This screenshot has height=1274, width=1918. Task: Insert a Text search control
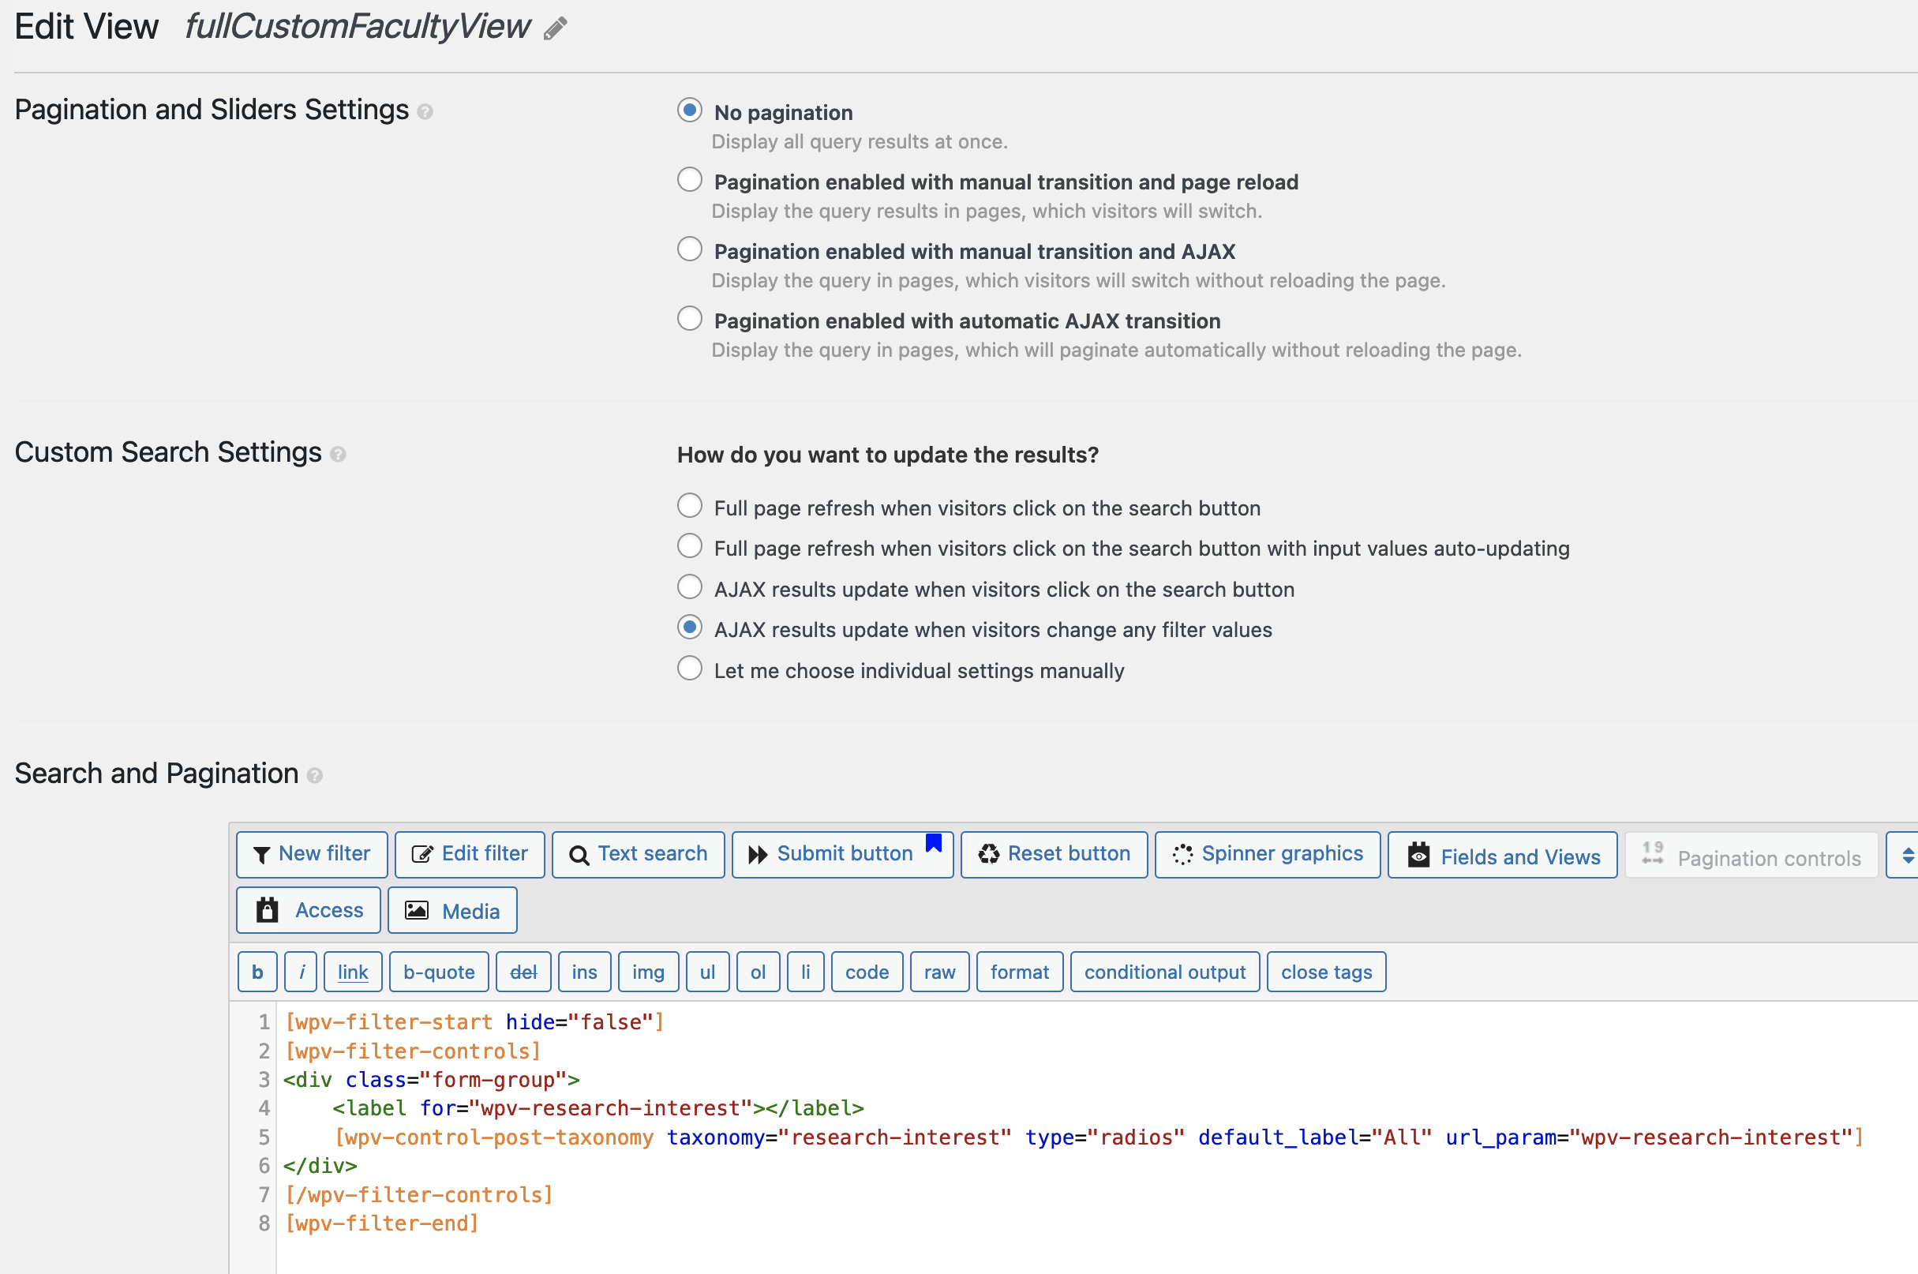[638, 854]
